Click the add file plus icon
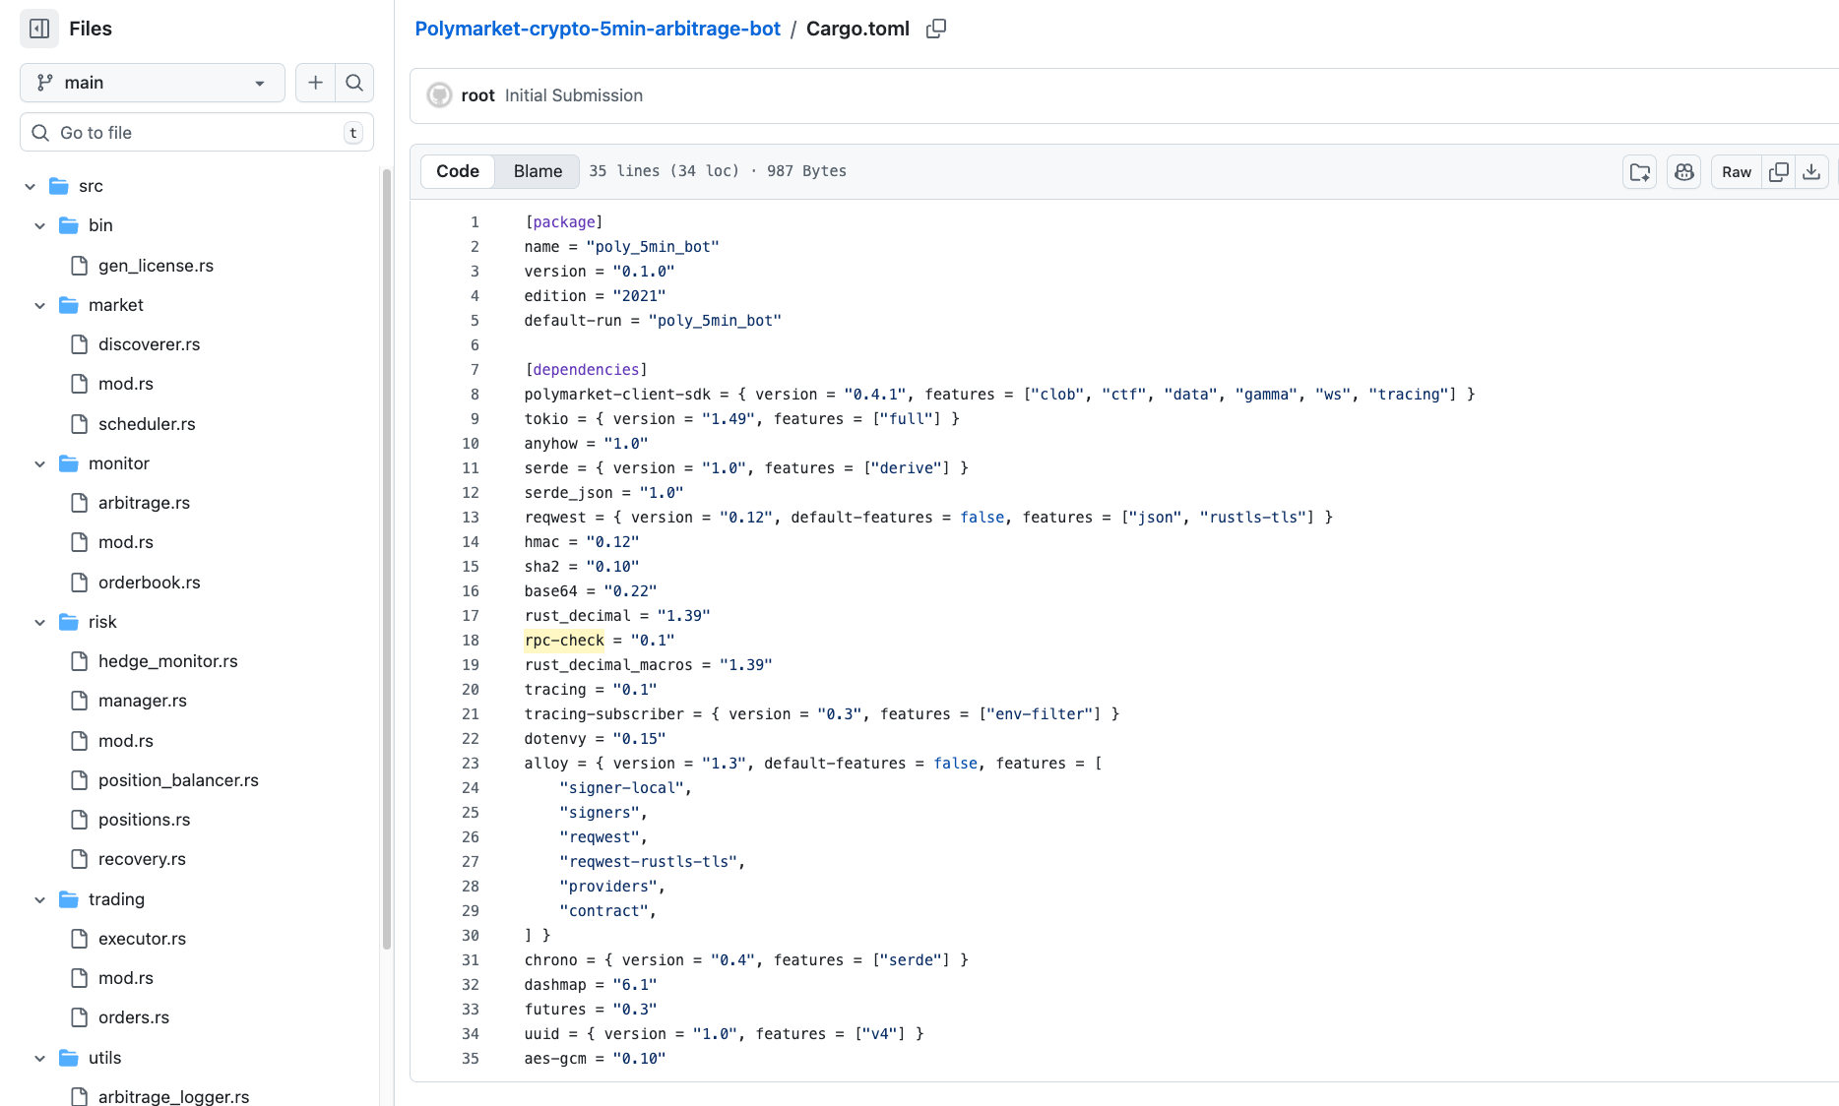1839x1106 pixels. [315, 83]
